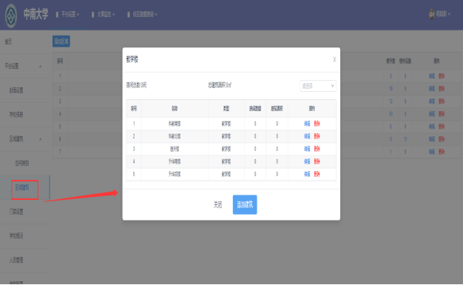Click the 教学楼 type cell in dialog row 2
This screenshot has width=463, height=285.
tap(226, 136)
